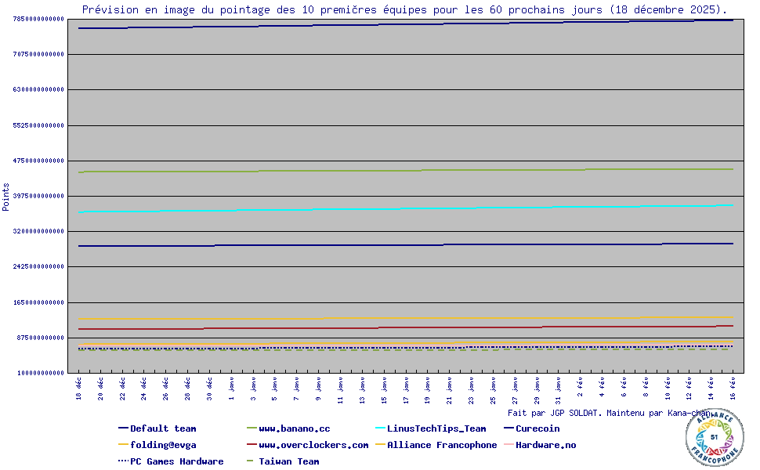The image size is (760, 470).
Task: Click the Alliance Francophone legend text
Action: pos(442,445)
